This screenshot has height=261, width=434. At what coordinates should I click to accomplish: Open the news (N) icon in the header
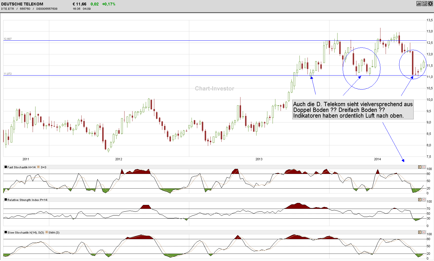425,4
